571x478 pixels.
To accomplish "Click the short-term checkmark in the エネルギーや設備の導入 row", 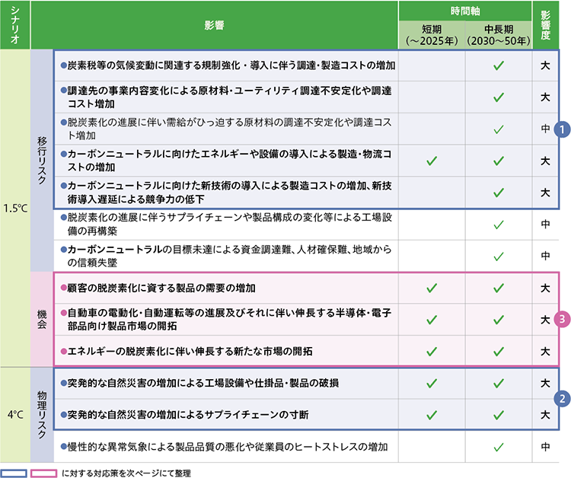I will [x=431, y=161].
